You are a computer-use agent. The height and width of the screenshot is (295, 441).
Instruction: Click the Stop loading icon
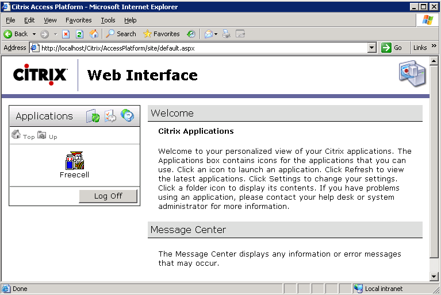66,34
